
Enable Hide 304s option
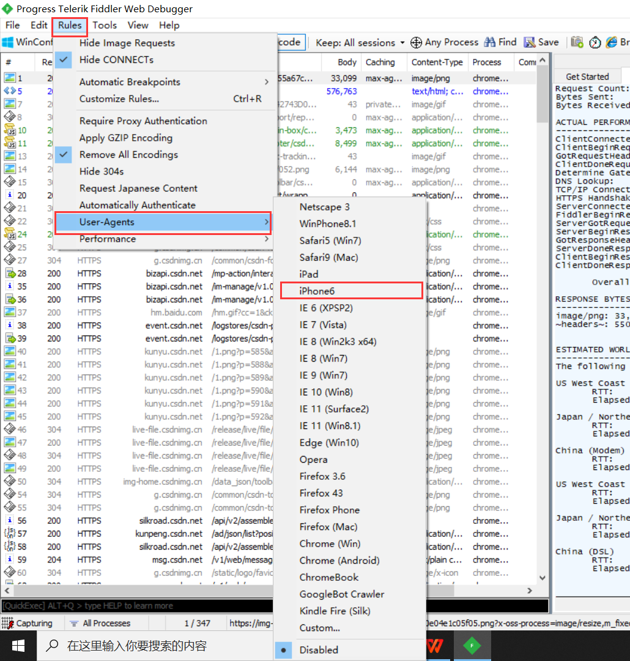tap(165, 171)
